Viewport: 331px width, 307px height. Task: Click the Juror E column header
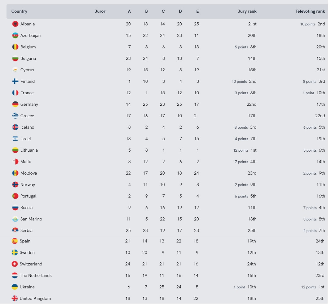click(x=197, y=11)
